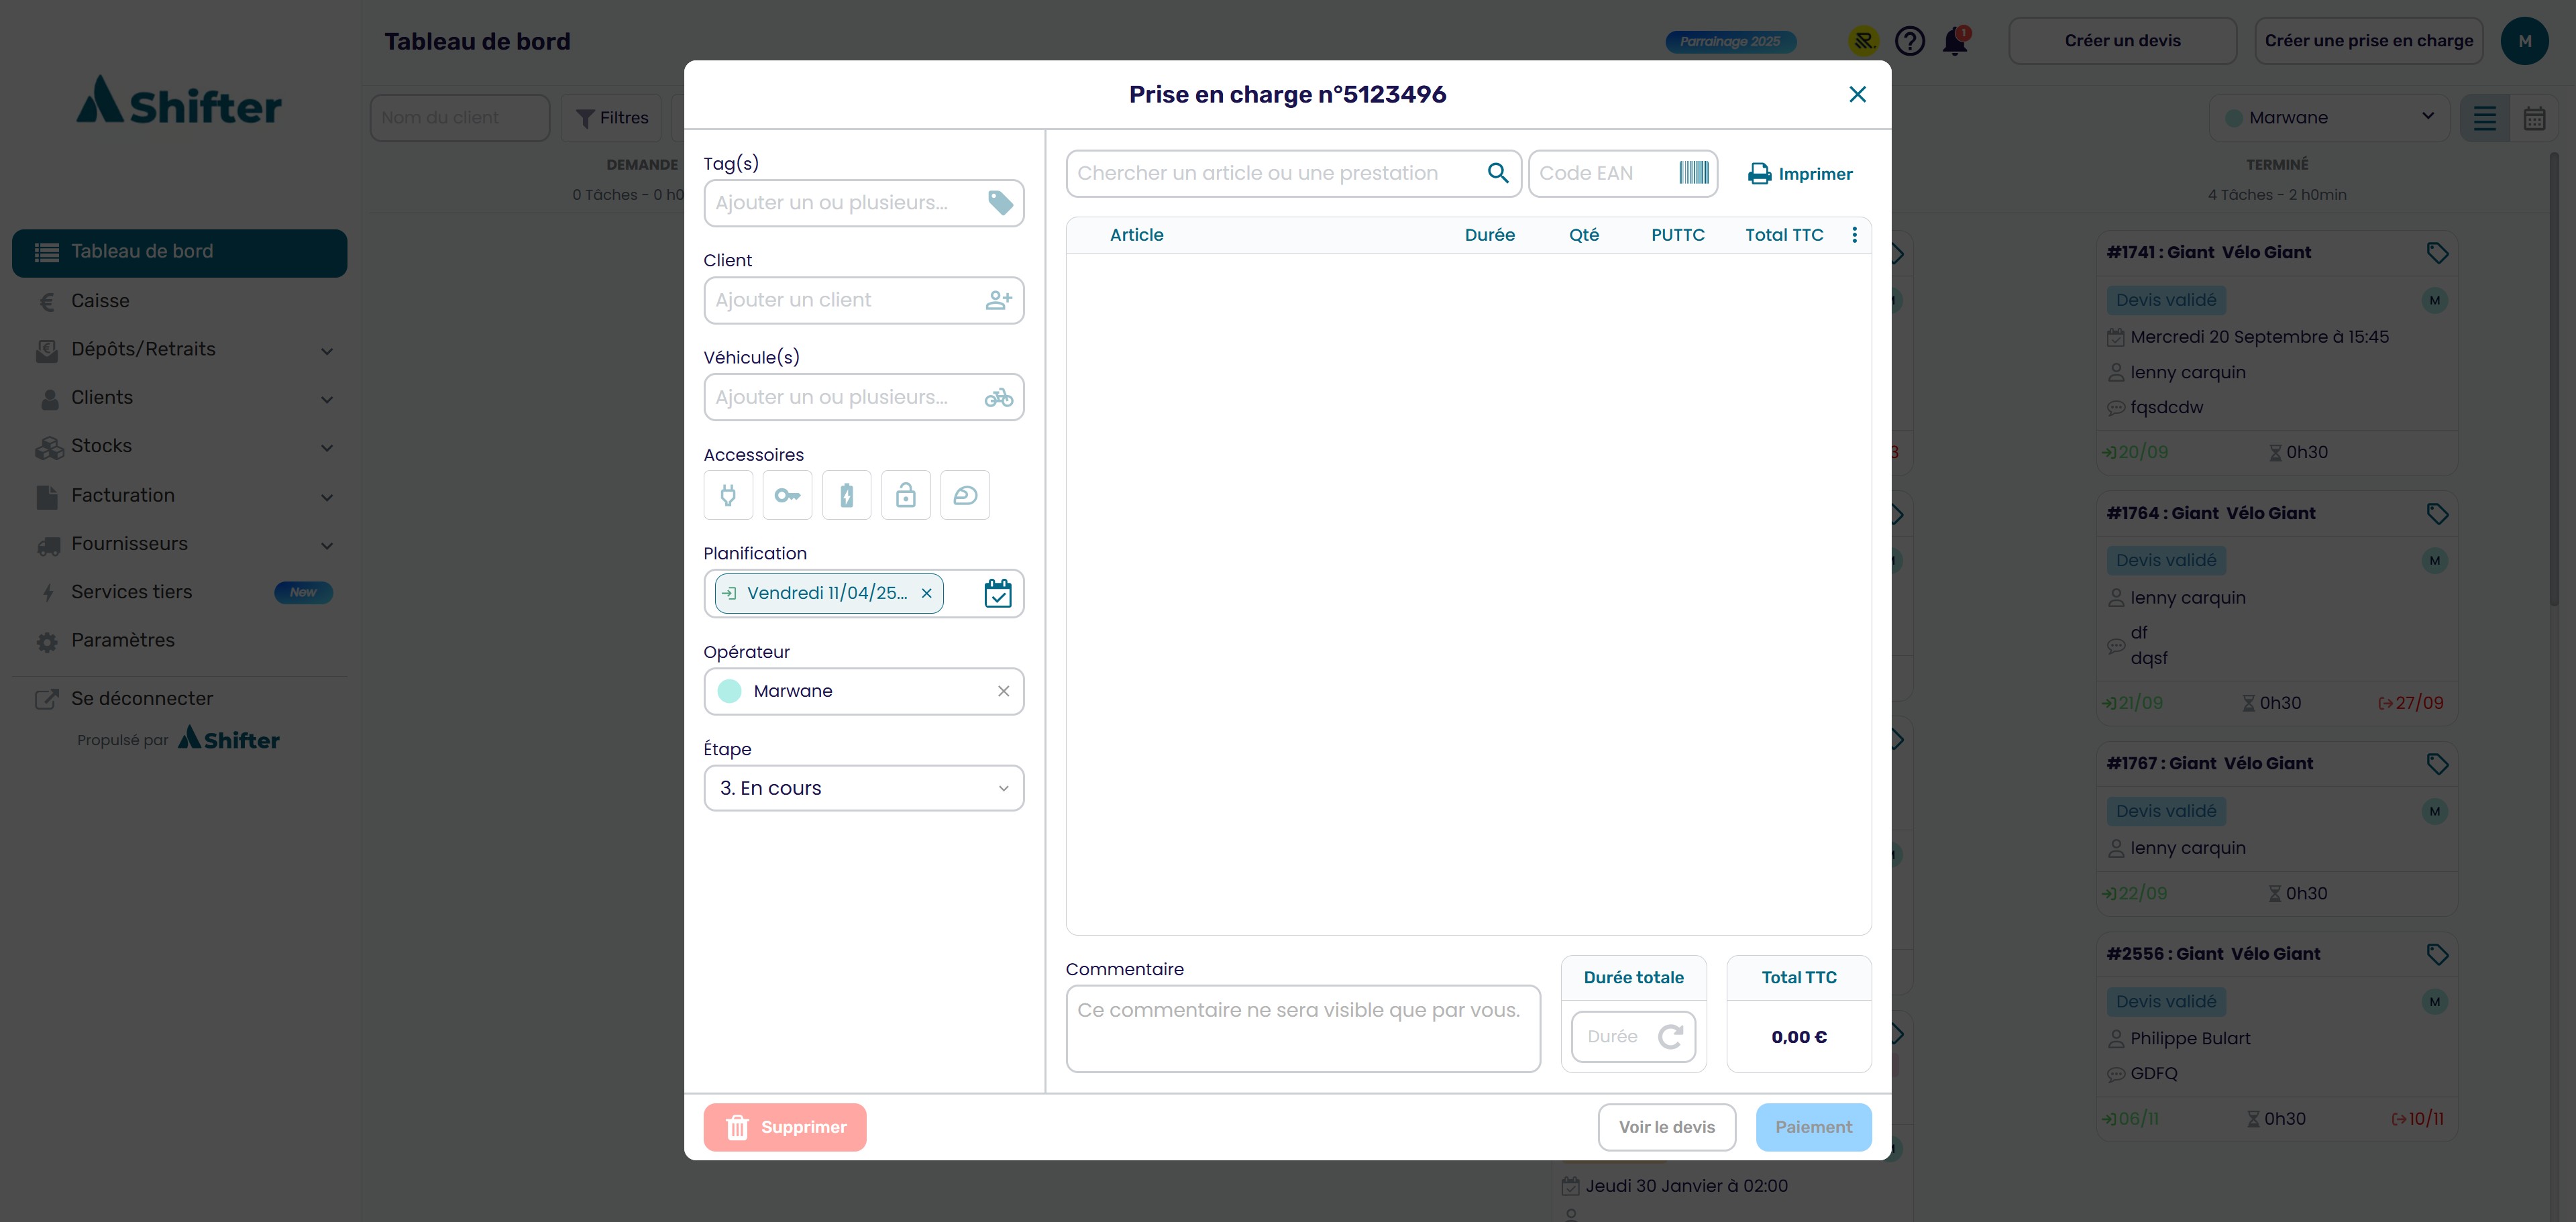
Task: Click the search magnifier icon
Action: click(1498, 173)
